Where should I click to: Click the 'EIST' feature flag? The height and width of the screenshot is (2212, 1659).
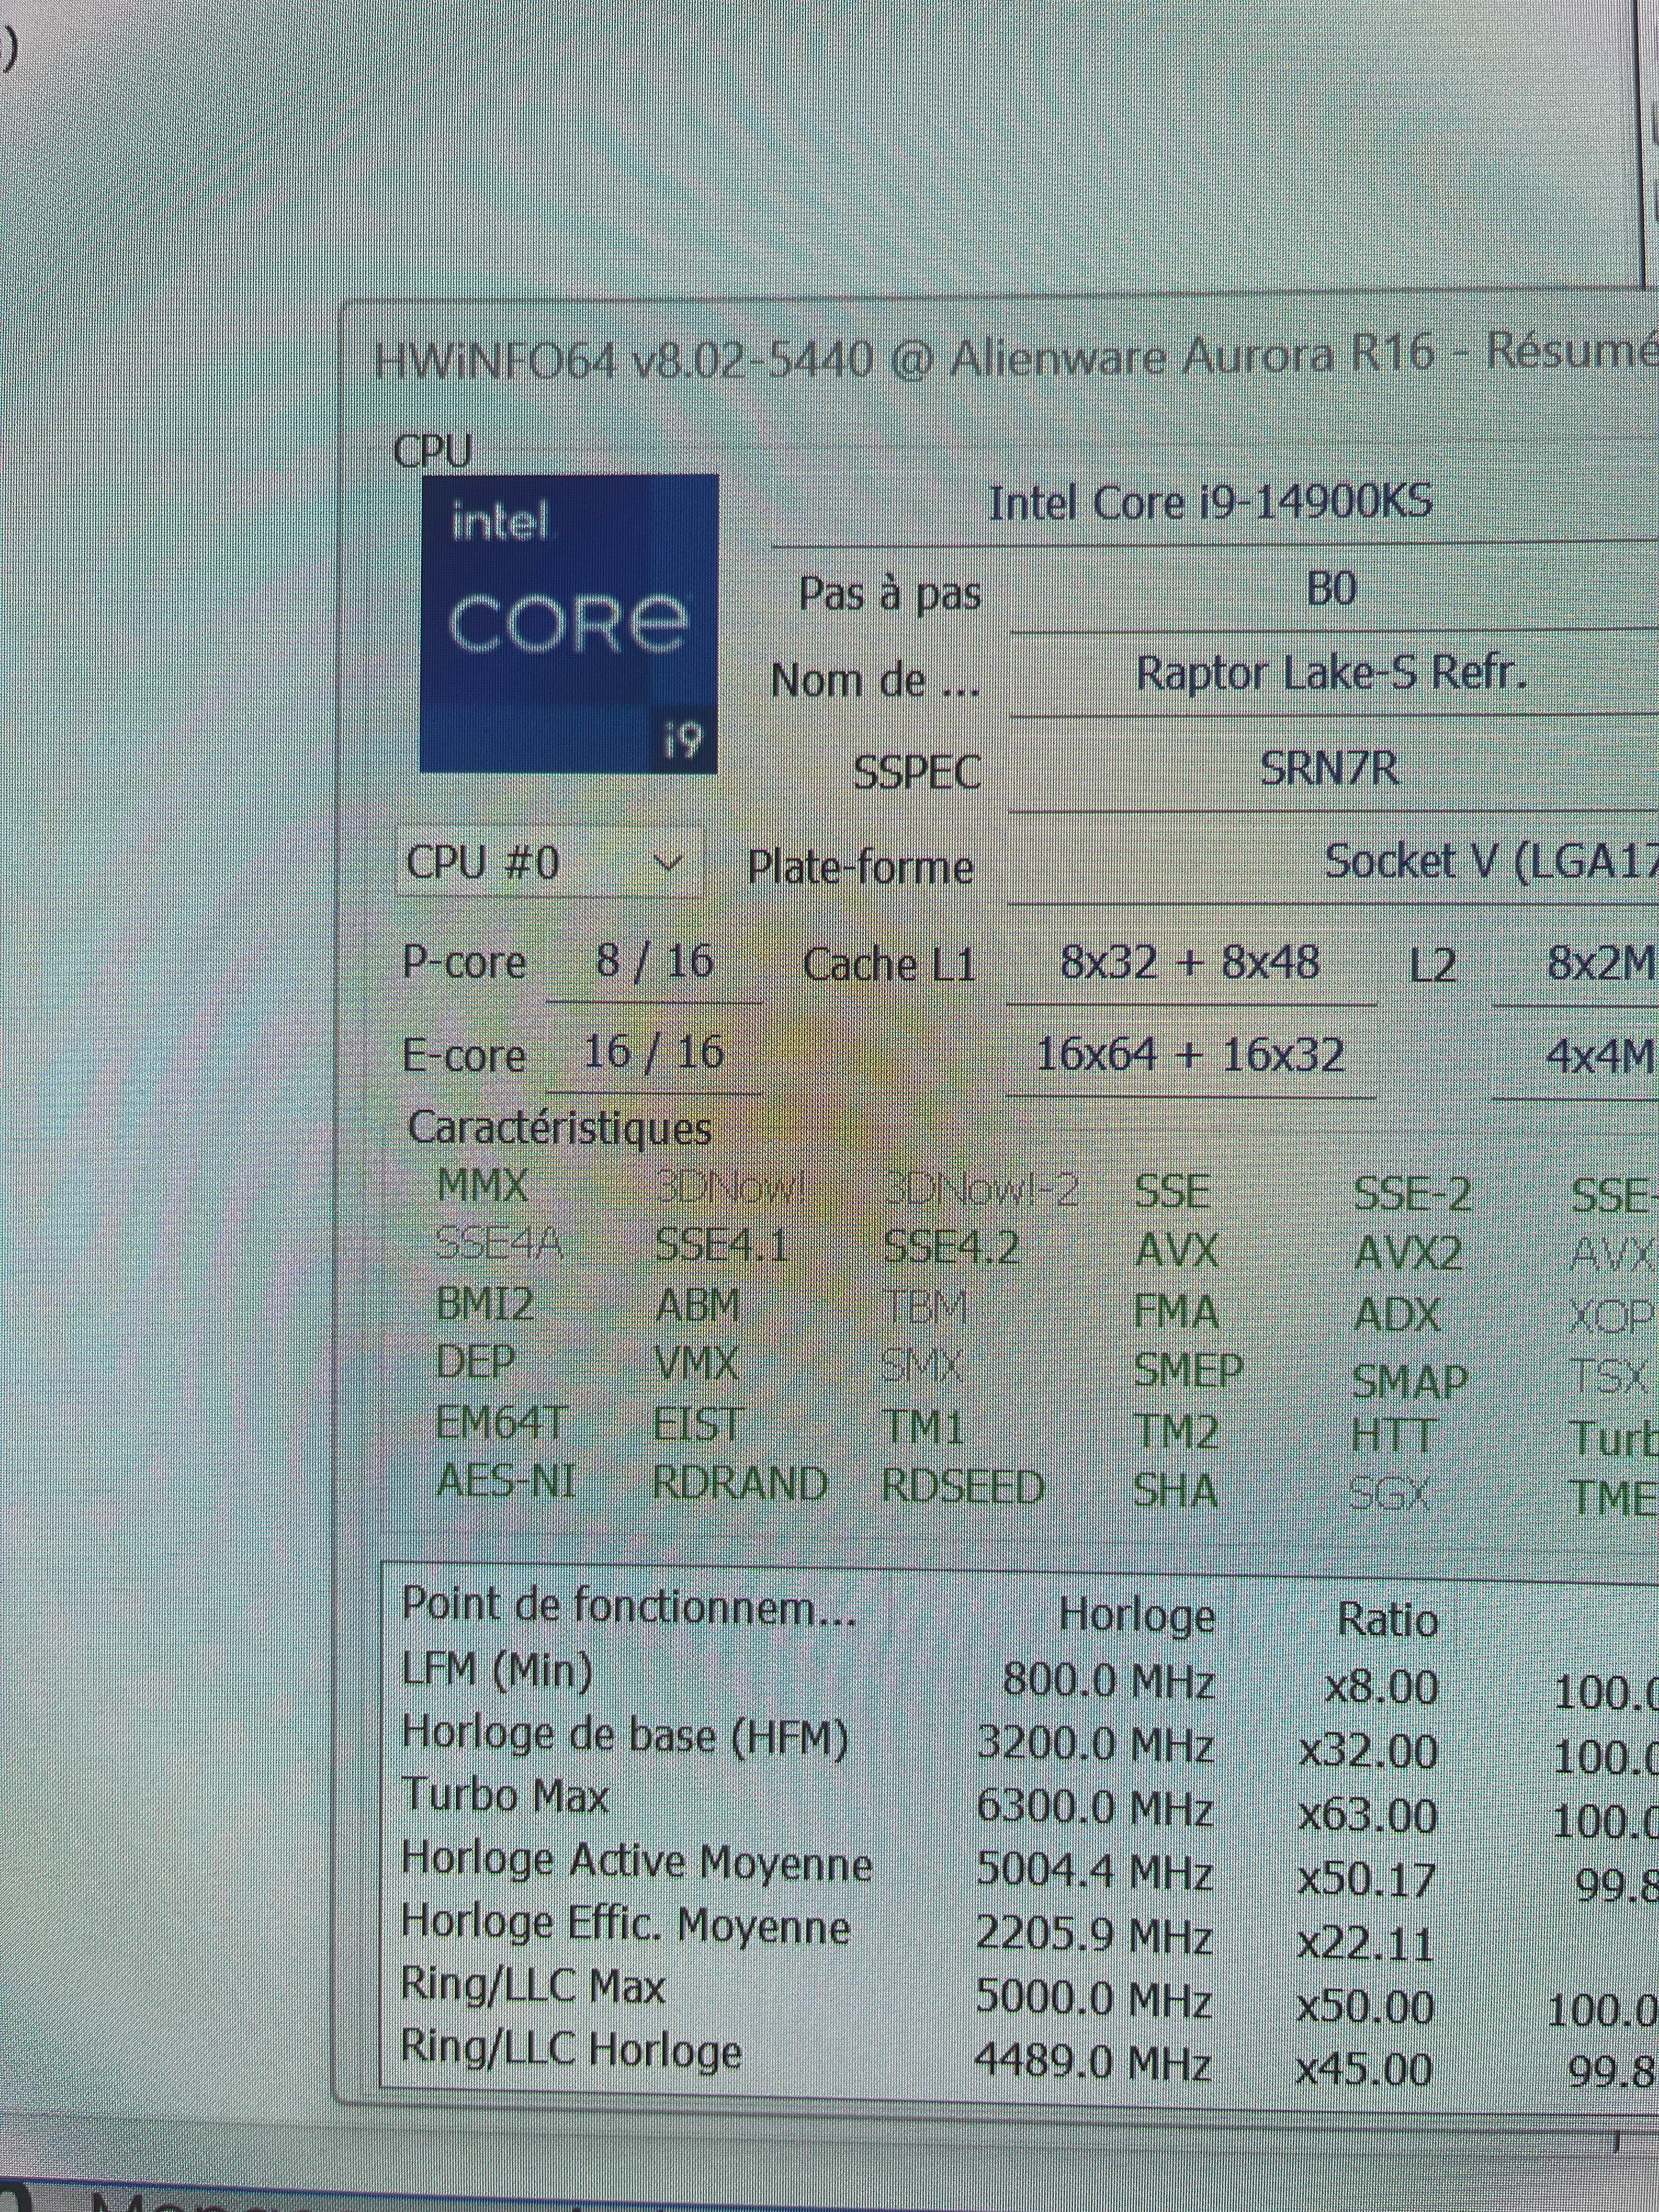(697, 1424)
